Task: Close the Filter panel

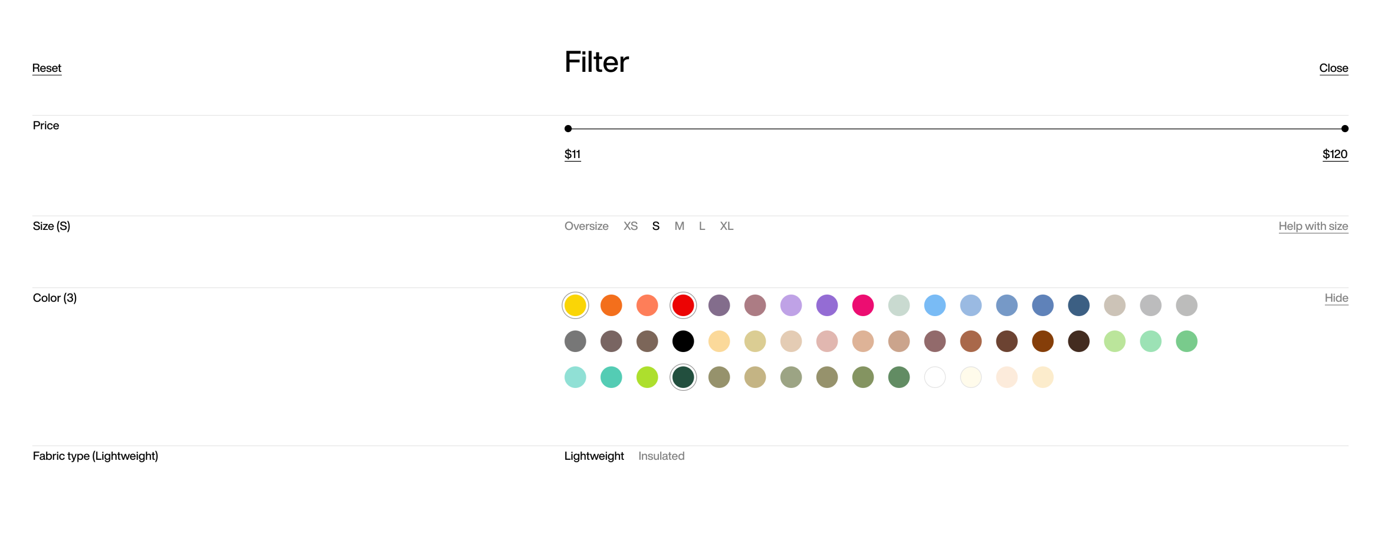Action: [x=1333, y=68]
